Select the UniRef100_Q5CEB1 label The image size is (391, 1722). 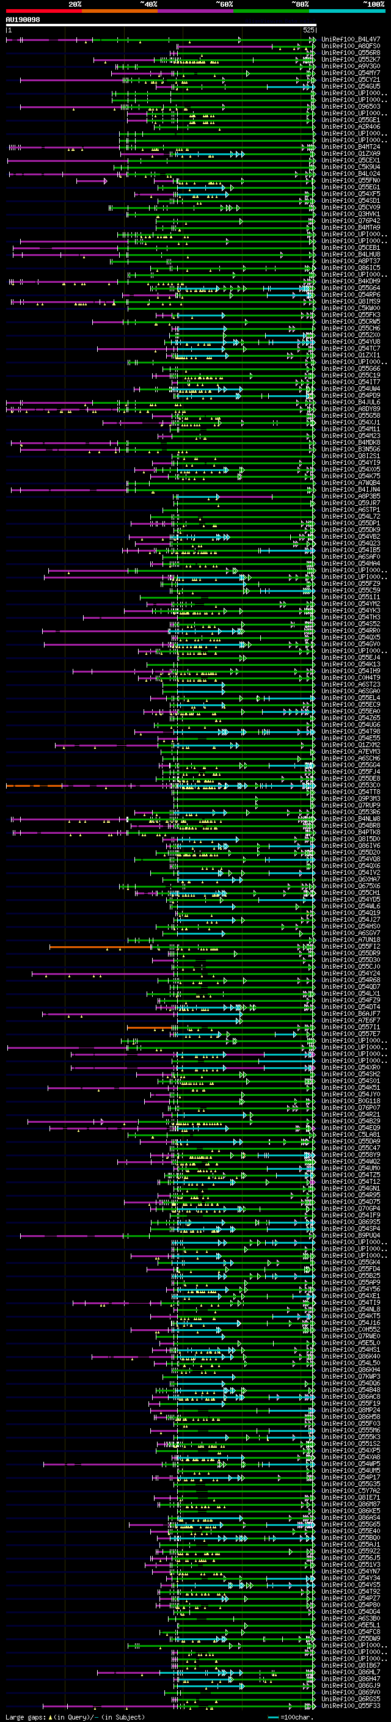351,248
